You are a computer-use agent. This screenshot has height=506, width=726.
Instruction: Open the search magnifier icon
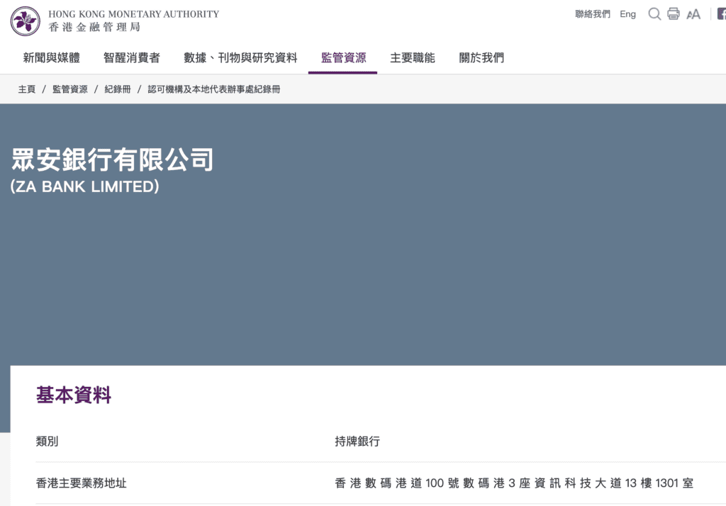click(654, 14)
